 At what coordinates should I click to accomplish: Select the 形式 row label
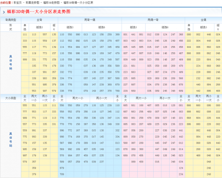click(x=11, y=27)
